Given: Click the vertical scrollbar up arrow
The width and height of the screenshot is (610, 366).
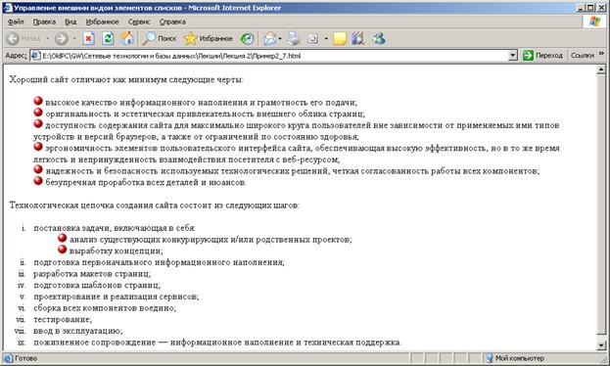Looking at the screenshot, I should pyautogui.click(x=601, y=69).
